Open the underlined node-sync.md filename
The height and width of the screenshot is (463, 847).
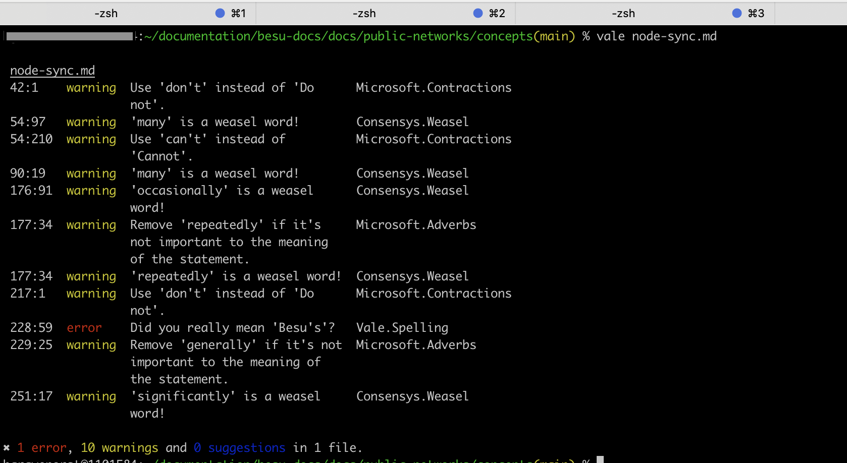point(52,71)
